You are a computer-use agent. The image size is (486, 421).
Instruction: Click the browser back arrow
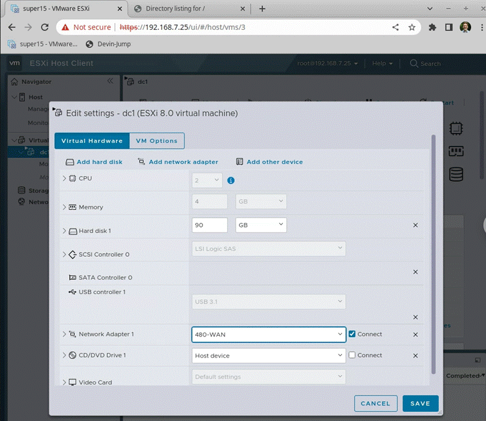tap(12, 27)
